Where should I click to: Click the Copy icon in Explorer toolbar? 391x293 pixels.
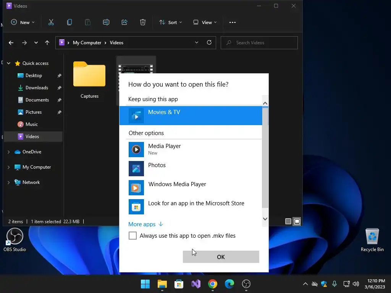tap(69, 23)
